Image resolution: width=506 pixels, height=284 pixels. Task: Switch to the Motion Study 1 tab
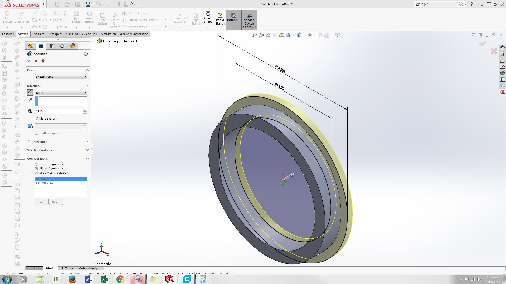tap(89, 268)
